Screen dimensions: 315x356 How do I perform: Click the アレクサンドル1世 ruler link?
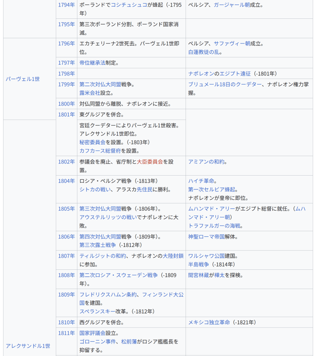(28, 346)
